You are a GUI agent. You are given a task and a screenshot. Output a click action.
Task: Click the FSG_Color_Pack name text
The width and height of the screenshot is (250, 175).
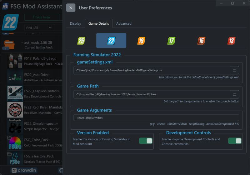(x=36, y=140)
